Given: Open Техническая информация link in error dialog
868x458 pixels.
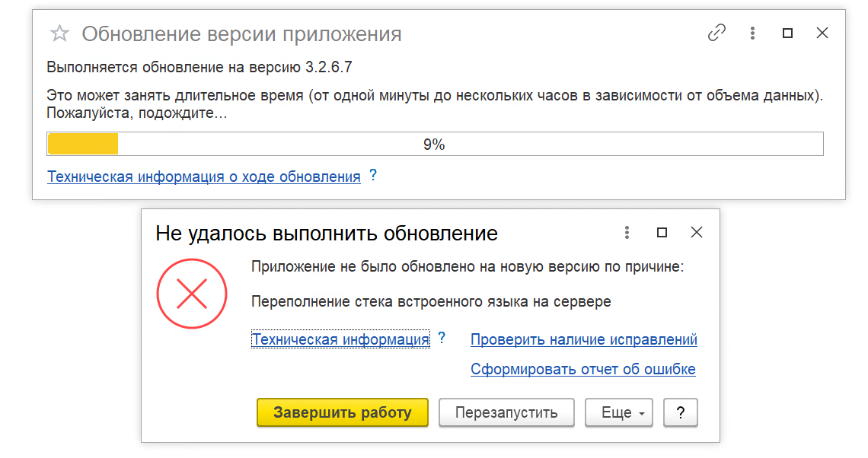Looking at the screenshot, I should [340, 339].
